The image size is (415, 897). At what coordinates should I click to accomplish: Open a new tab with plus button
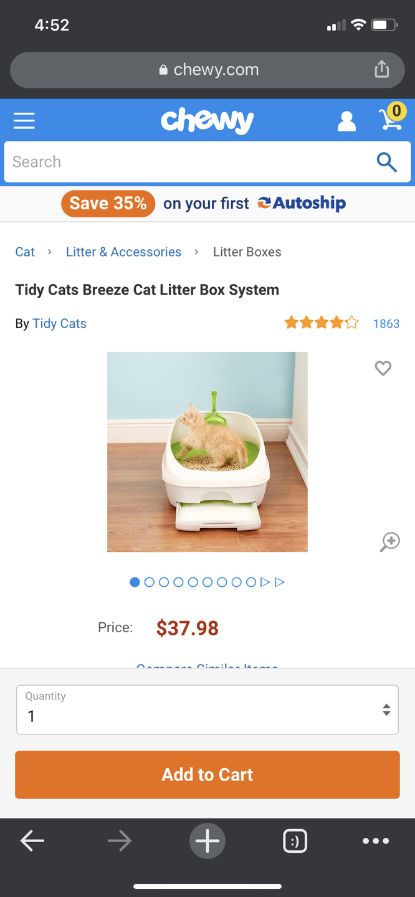click(207, 841)
